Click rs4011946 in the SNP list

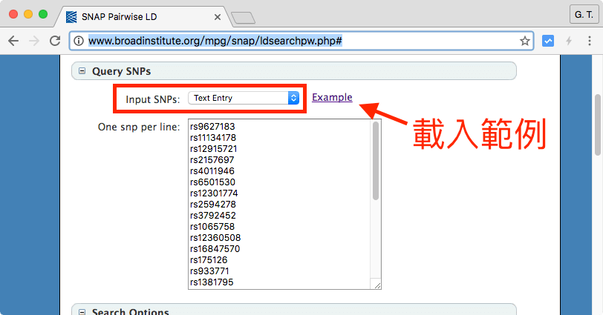tap(212, 171)
